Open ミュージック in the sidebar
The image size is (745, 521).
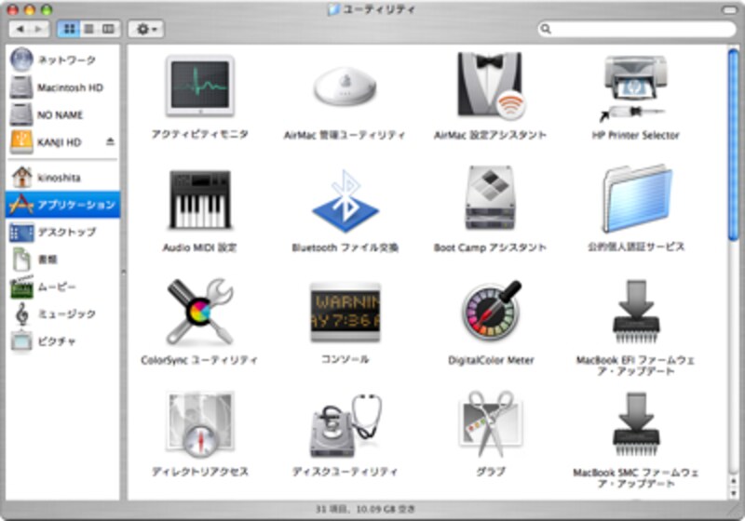[x=62, y=314]
